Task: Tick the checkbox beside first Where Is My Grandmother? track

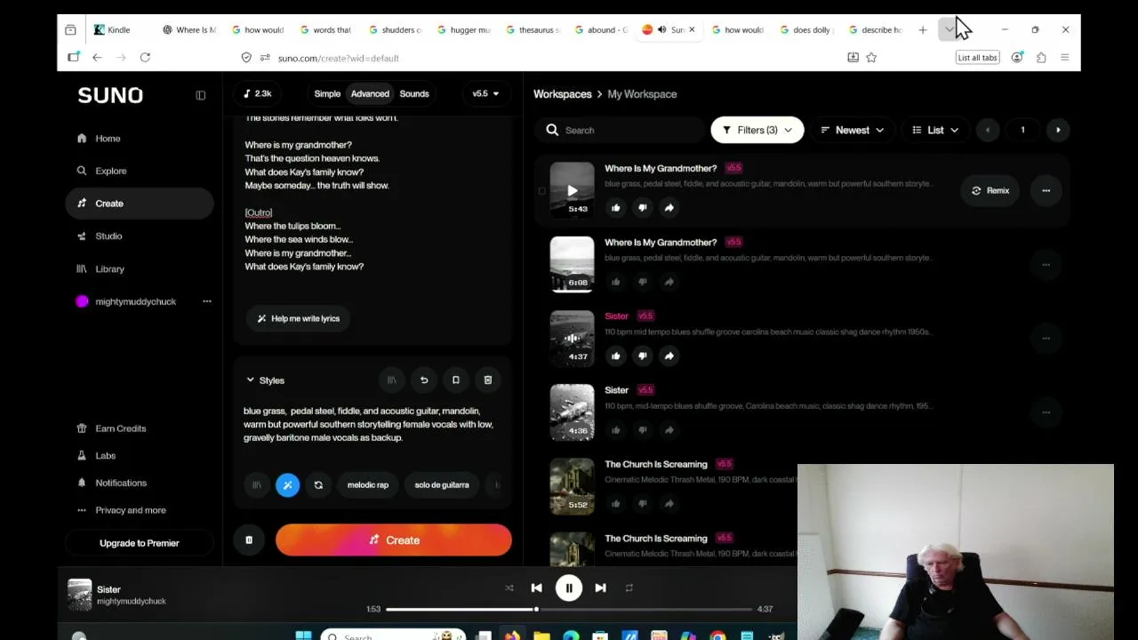Action: click(541, 190)
